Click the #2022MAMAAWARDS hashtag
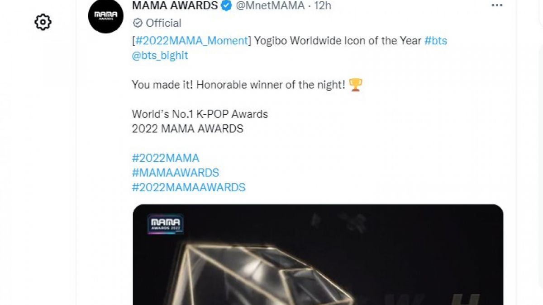 click(x=188, y=187)
